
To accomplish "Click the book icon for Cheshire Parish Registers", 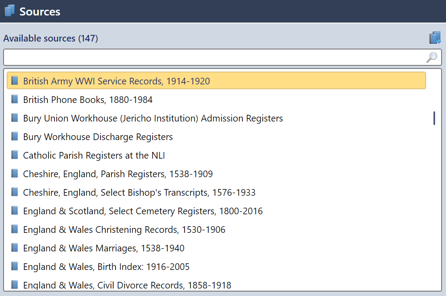I will [15, 173].
